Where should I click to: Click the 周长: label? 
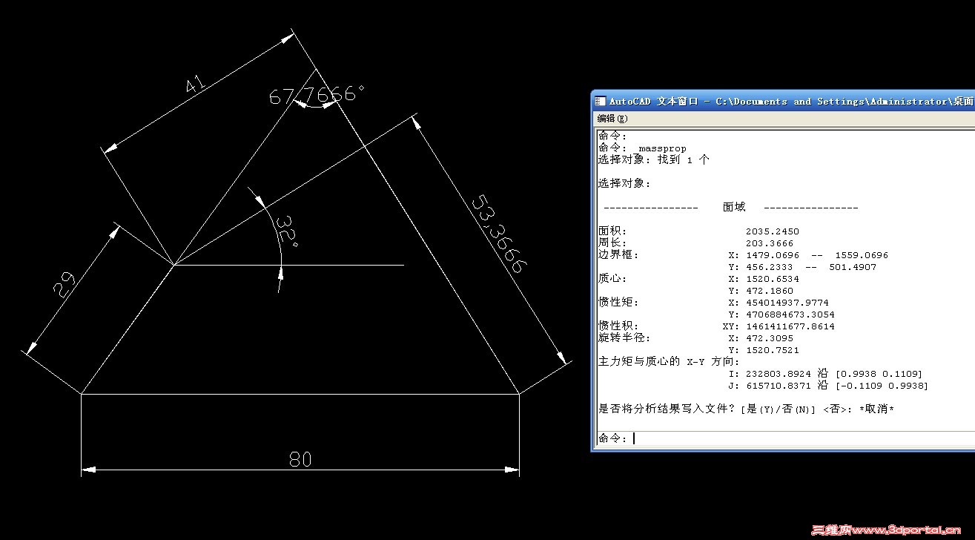pyautogui.click(x=612, y=243)
